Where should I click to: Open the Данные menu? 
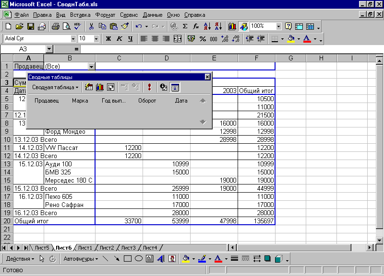152,15
